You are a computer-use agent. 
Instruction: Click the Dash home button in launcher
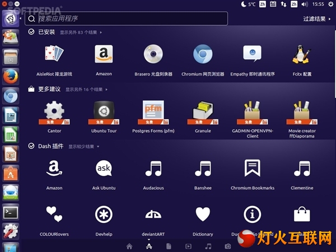point(11,18)
